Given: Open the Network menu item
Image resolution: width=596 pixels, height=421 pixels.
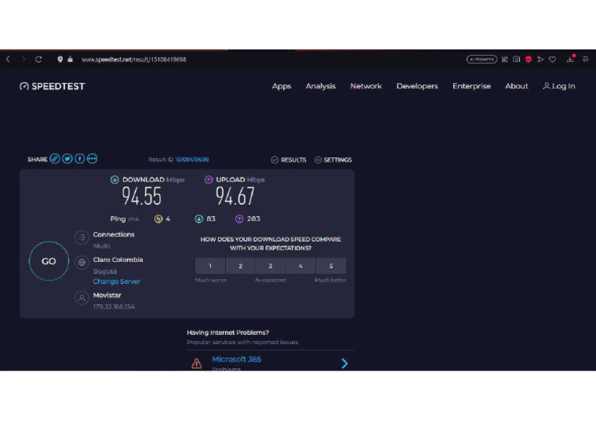Looking at the screenshot, I should coord(366,86).
